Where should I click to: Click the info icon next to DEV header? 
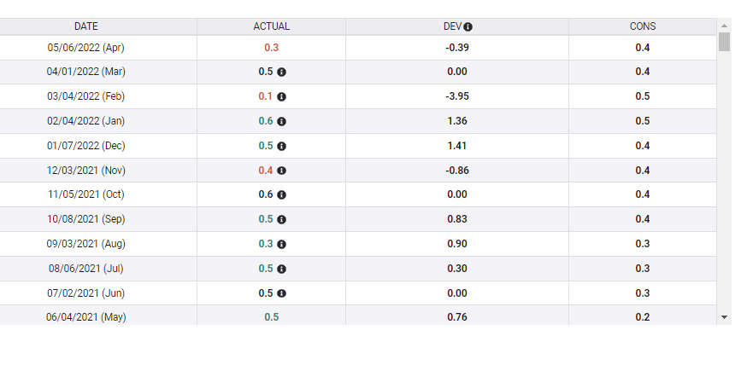point(468,27)
